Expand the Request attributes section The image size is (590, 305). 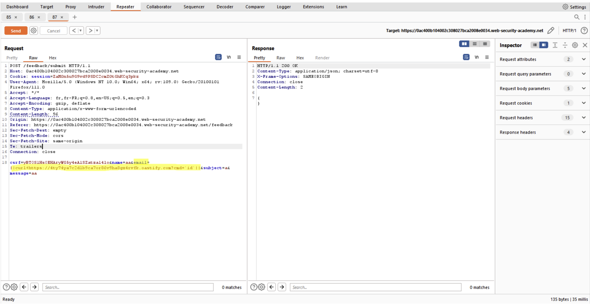point(584,59)
